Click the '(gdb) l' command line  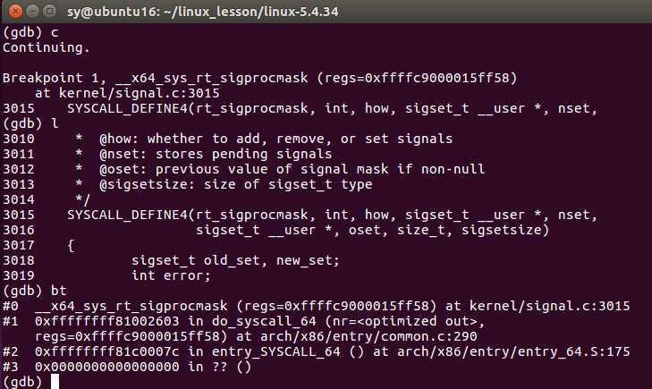pos(30,123)
